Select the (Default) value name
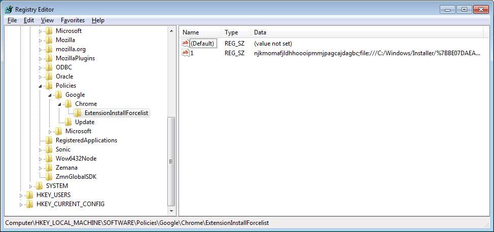This screenshot has height=232, width=494. coord(203,44)
